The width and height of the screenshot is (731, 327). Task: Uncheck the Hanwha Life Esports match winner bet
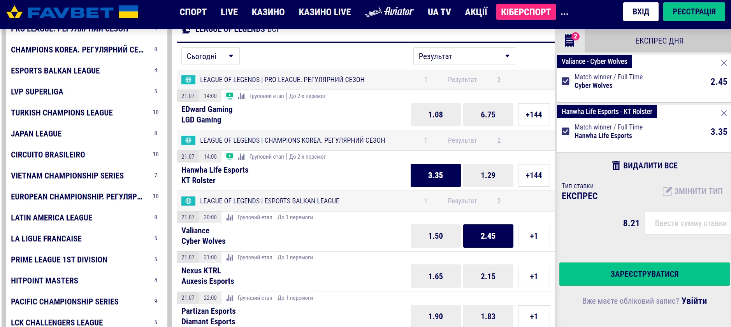coord(566,131)
